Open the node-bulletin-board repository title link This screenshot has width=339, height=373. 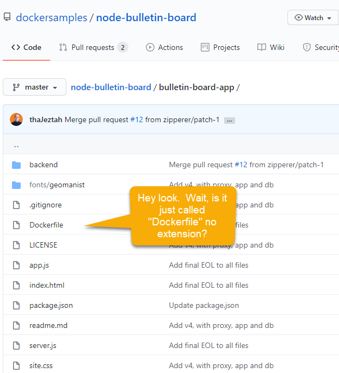click(x=146, y=17)
